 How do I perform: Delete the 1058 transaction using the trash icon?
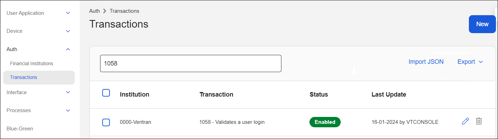(x=479, y=121)
